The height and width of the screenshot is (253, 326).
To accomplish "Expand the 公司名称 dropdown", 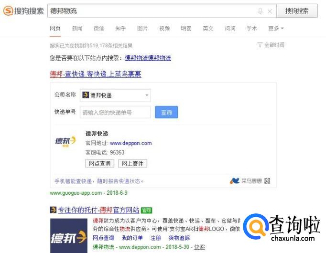I will [115, 95].
